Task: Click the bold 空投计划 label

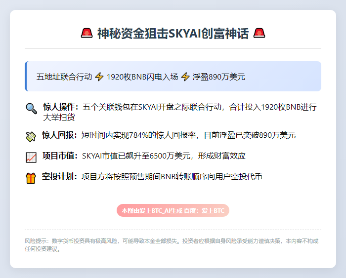Action: pyautogui.click(x=59, y=176)
